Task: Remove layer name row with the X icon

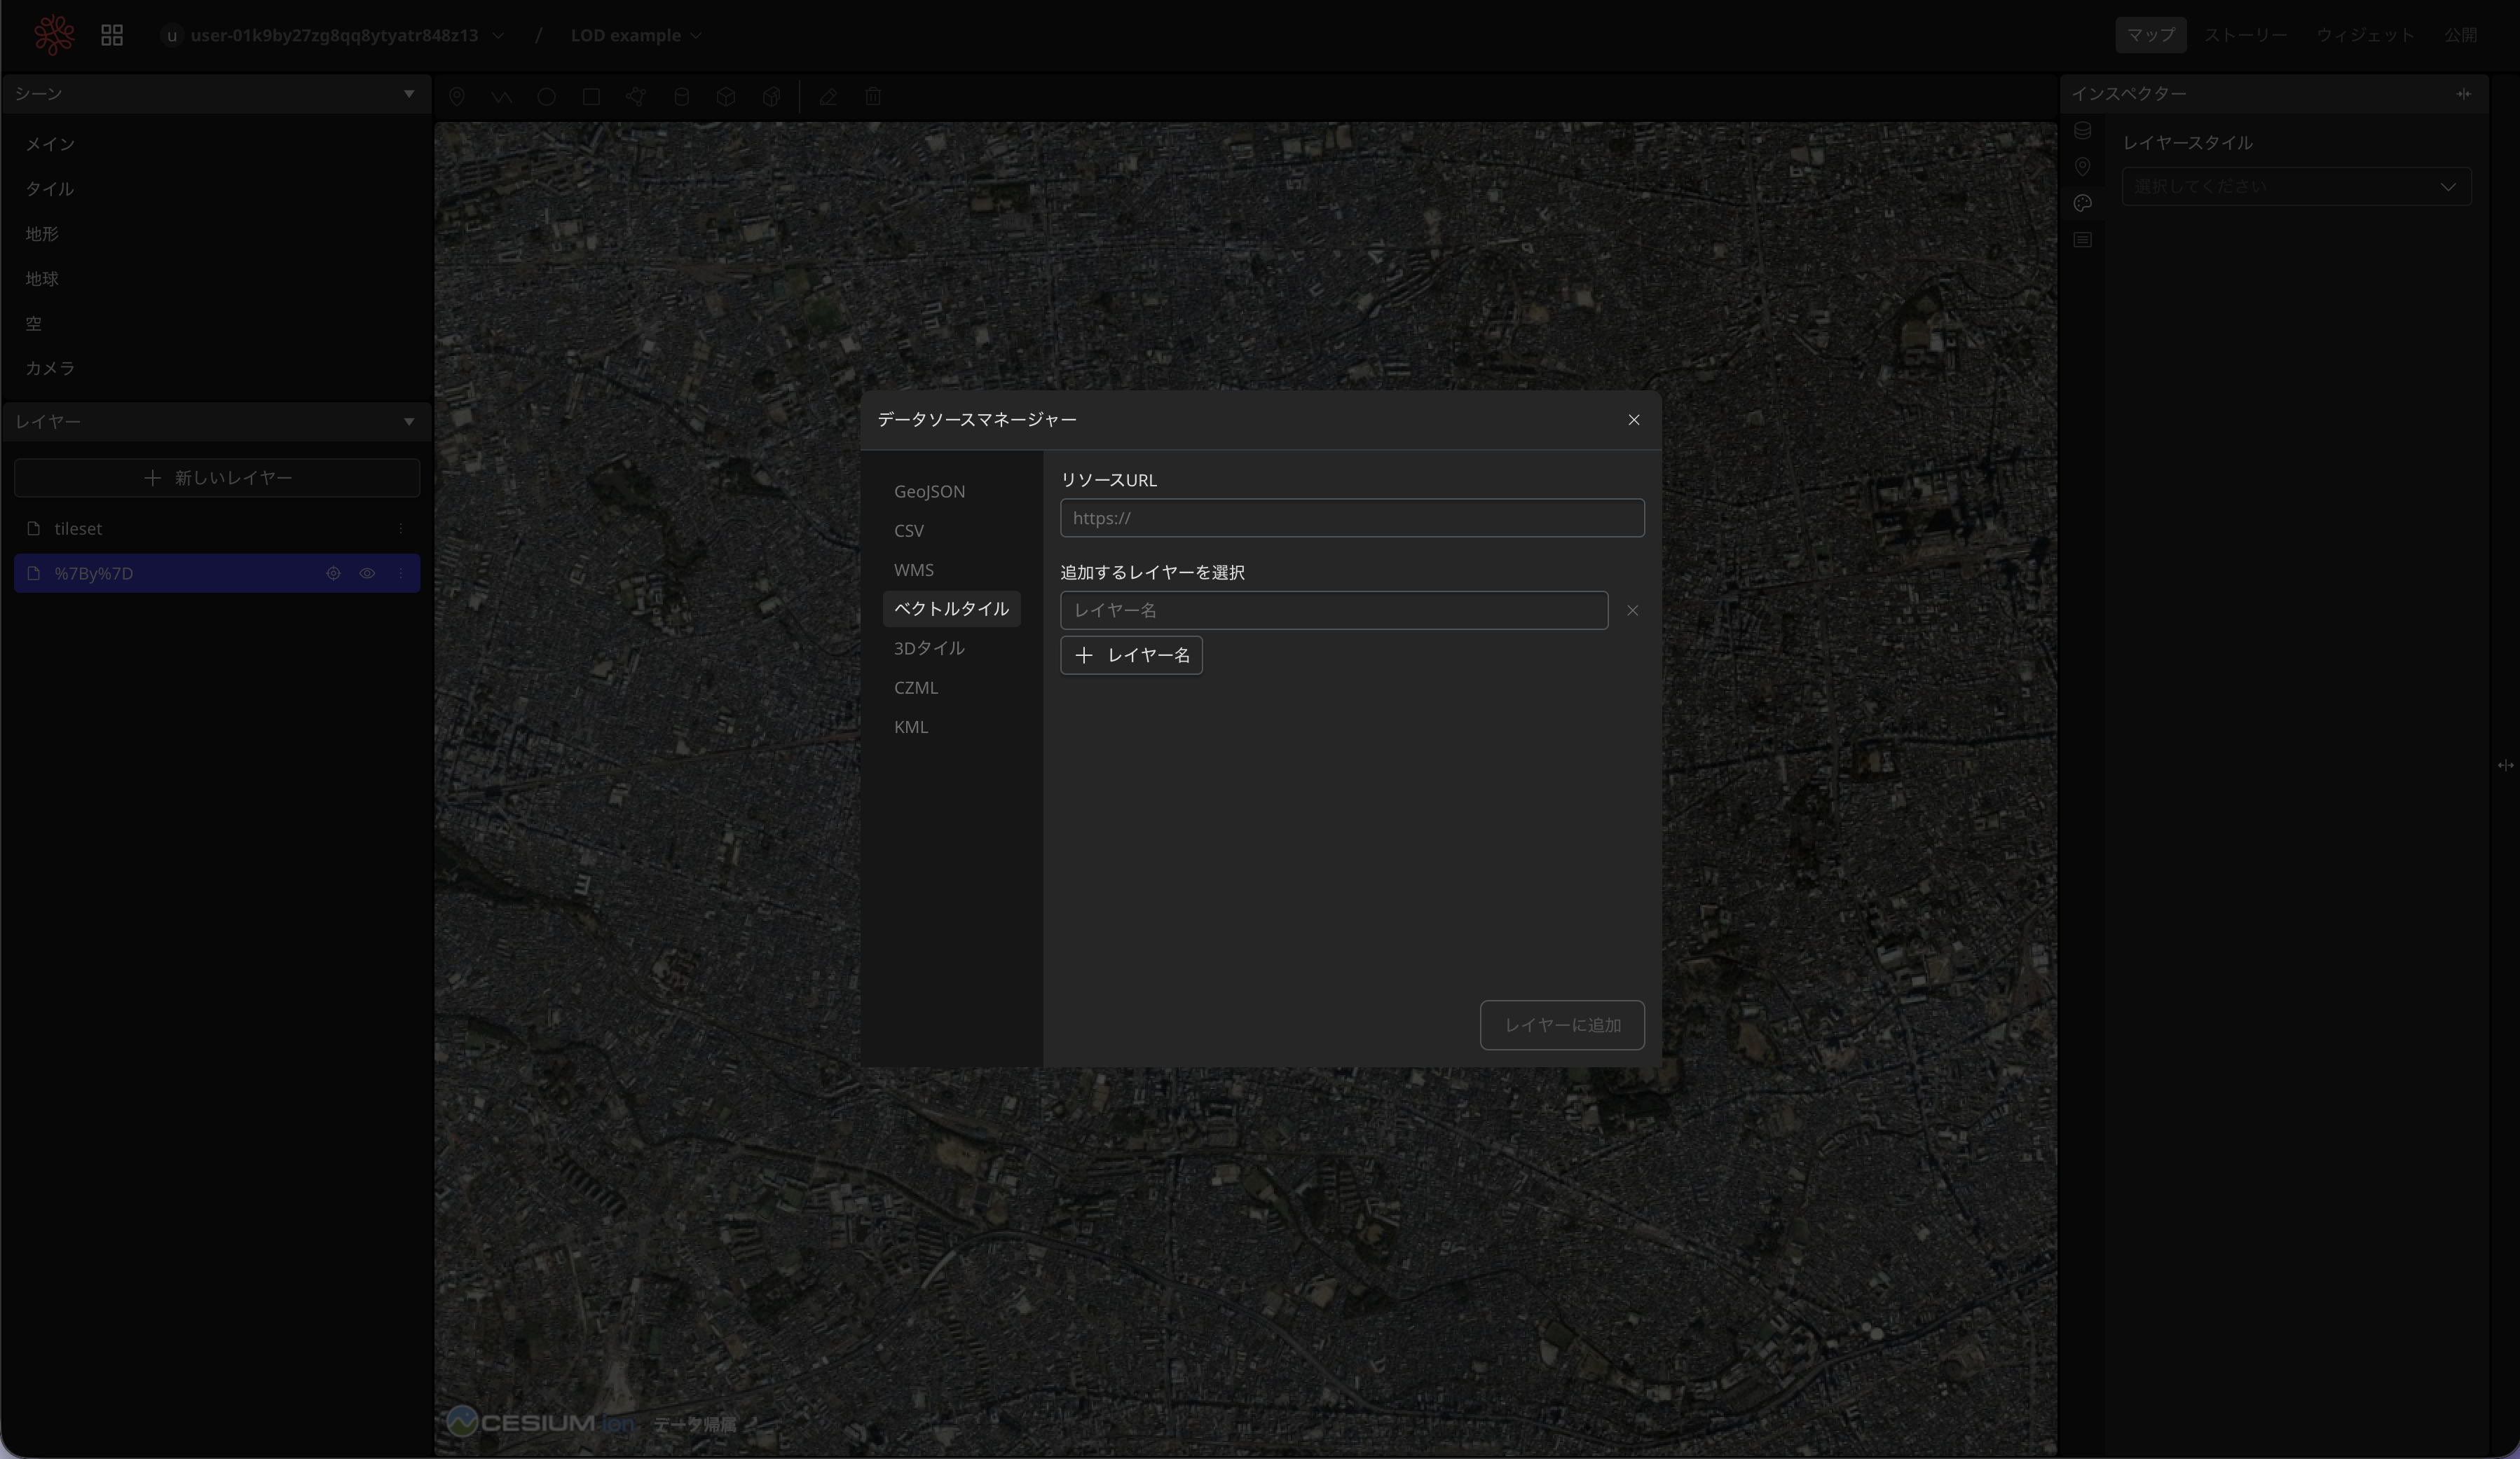Action: pos(1632,610)
